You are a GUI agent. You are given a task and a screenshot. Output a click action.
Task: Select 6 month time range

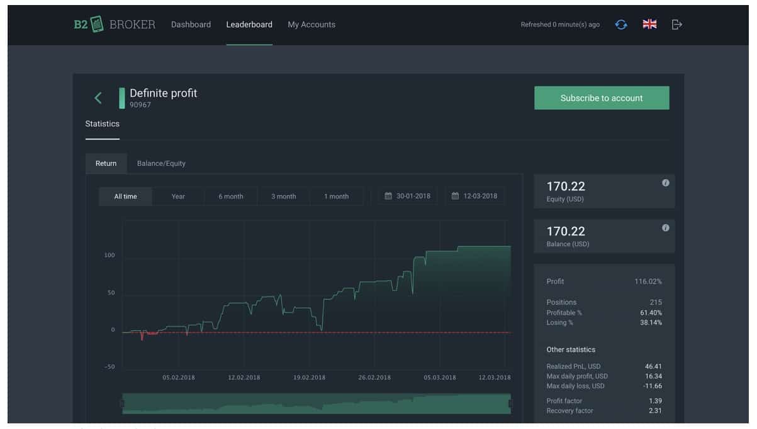click(231, 196)
